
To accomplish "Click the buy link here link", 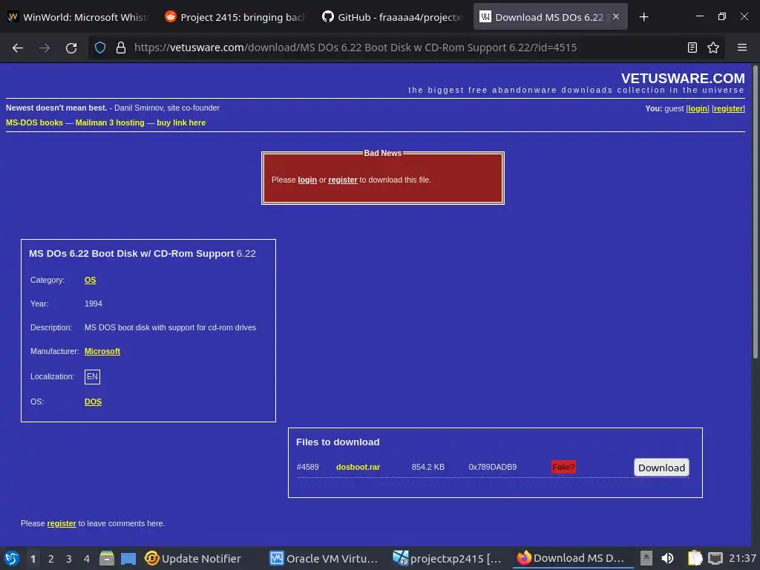I will [x=181, y=122].
